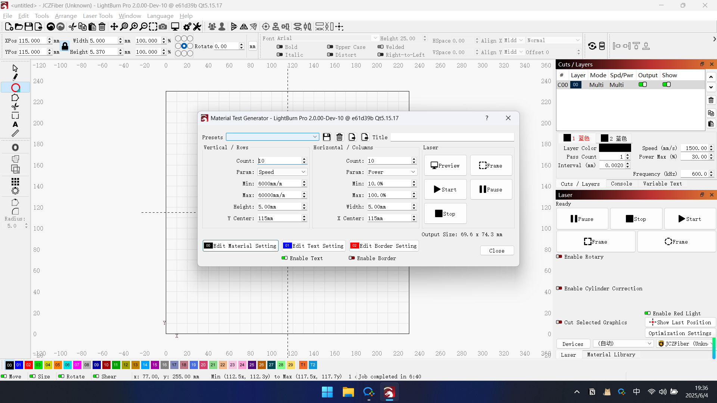Viewport: 717px width, 403px height.
Task: Select the Text tool A icon
Action: (15, 124)
